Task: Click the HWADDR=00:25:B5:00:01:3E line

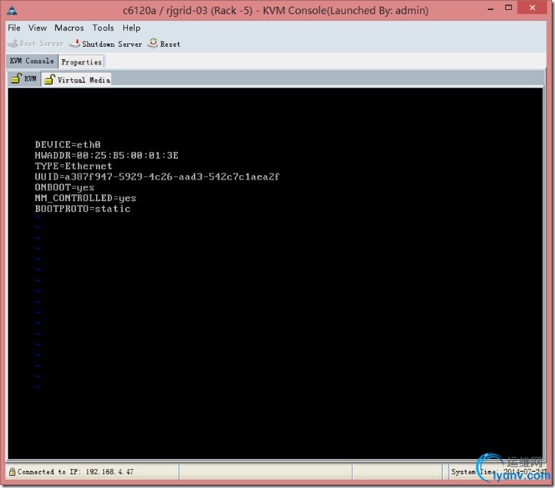Action: tap(107, 155)
